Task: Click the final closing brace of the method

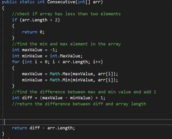Action: point(3,134)
